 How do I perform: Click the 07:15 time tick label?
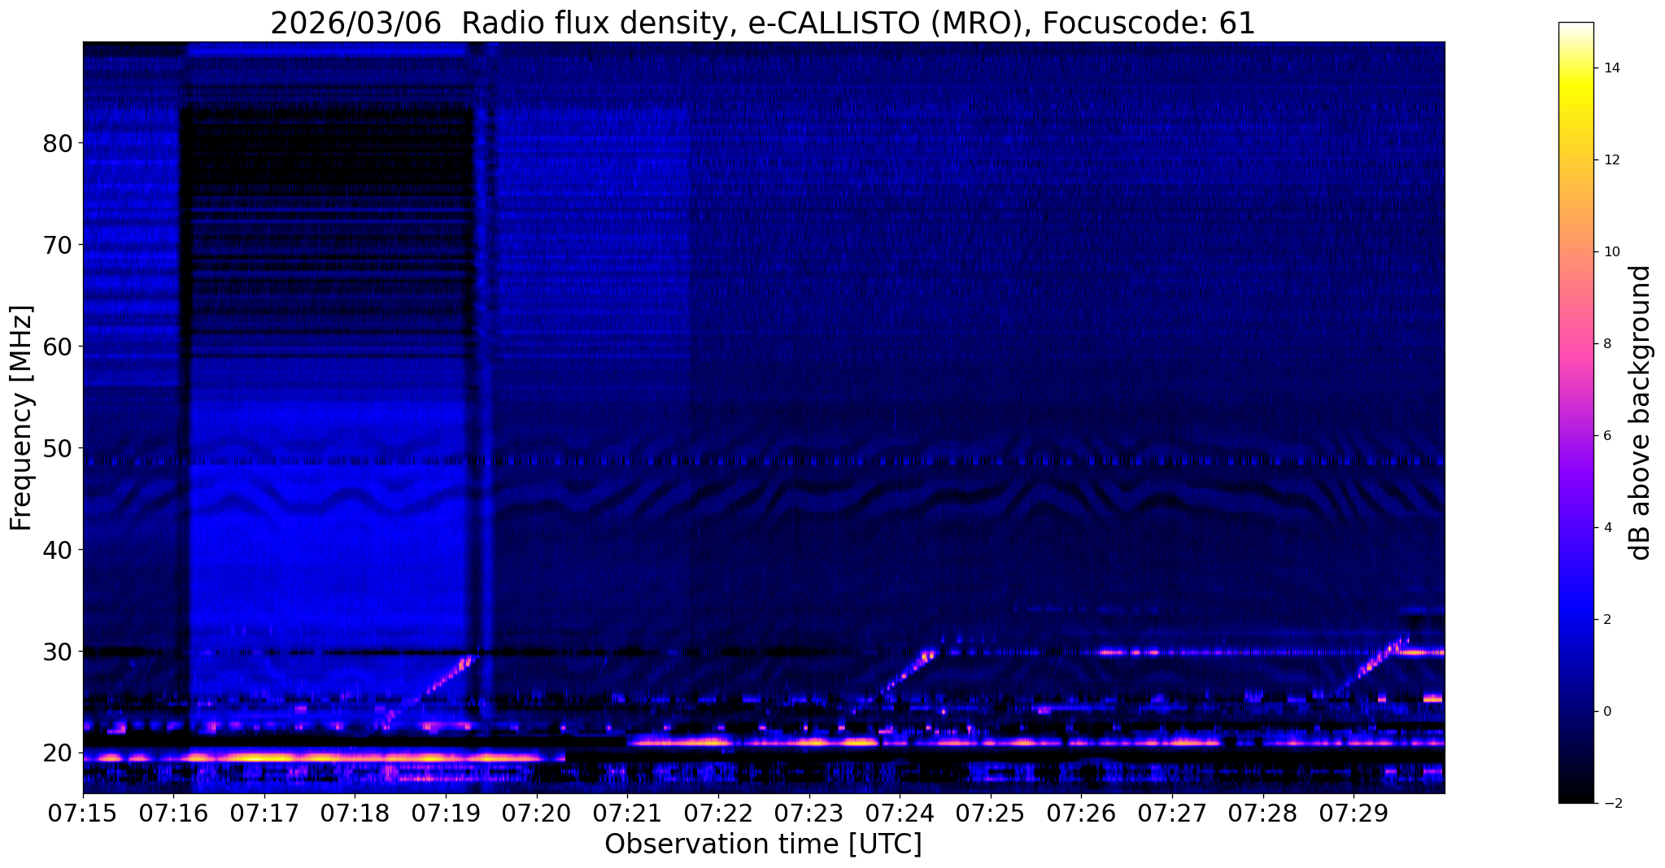click(x=83, y=813)
